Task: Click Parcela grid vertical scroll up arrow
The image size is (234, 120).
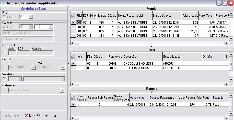Action: click(x=231, y=96)
